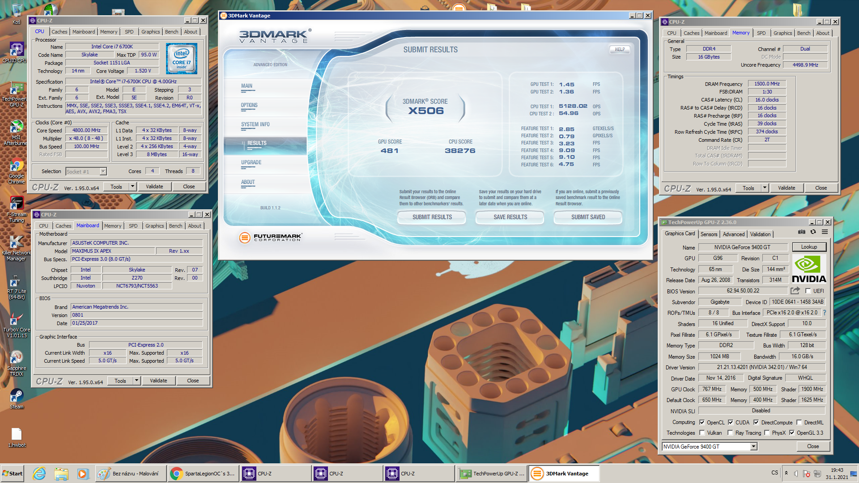Click the Futuremark logo in 3DMark Vantage
859x483 pixels.
point(271,237)
